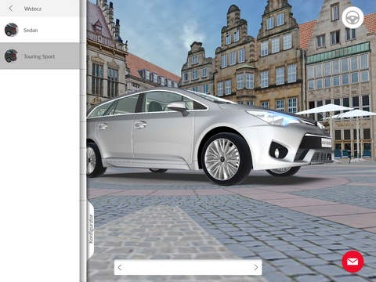The height and width of the screenshot is (282, 376).
Task: Tap the car's front wheel rim
Action: [222, 159]
